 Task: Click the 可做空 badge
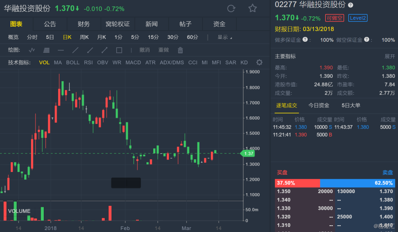(335, 18)
